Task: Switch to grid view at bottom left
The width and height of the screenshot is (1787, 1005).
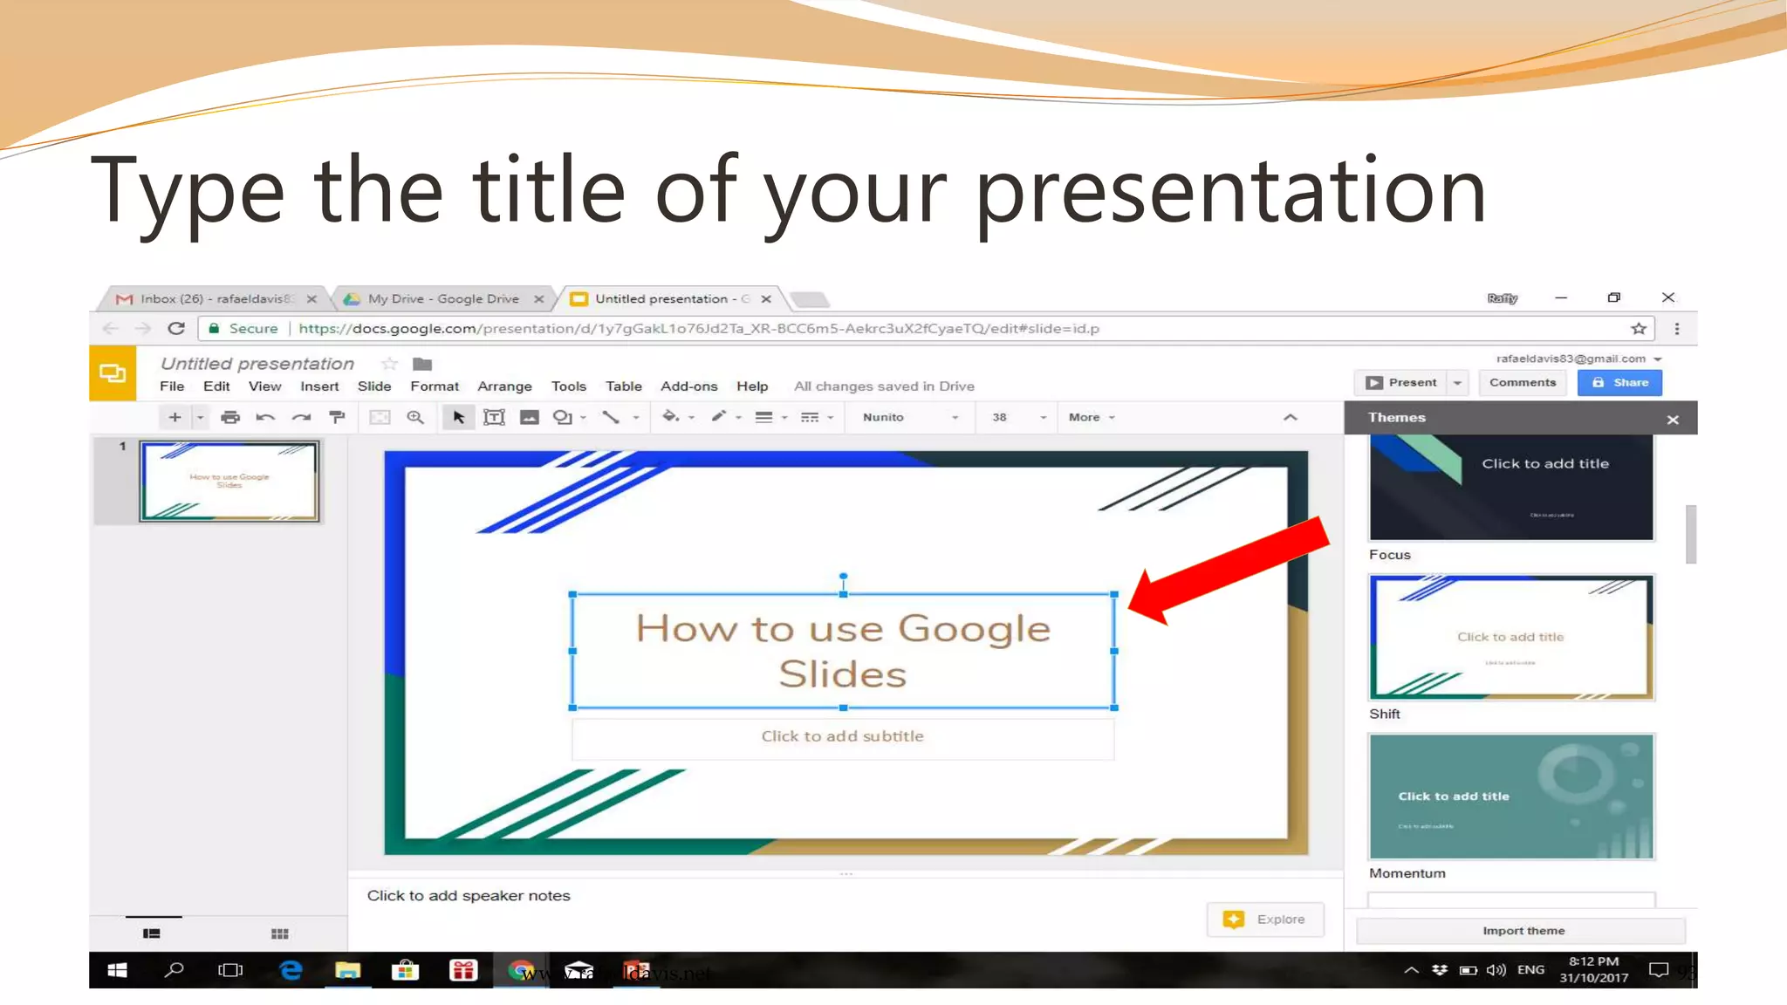Action: [x=279, y=933]
